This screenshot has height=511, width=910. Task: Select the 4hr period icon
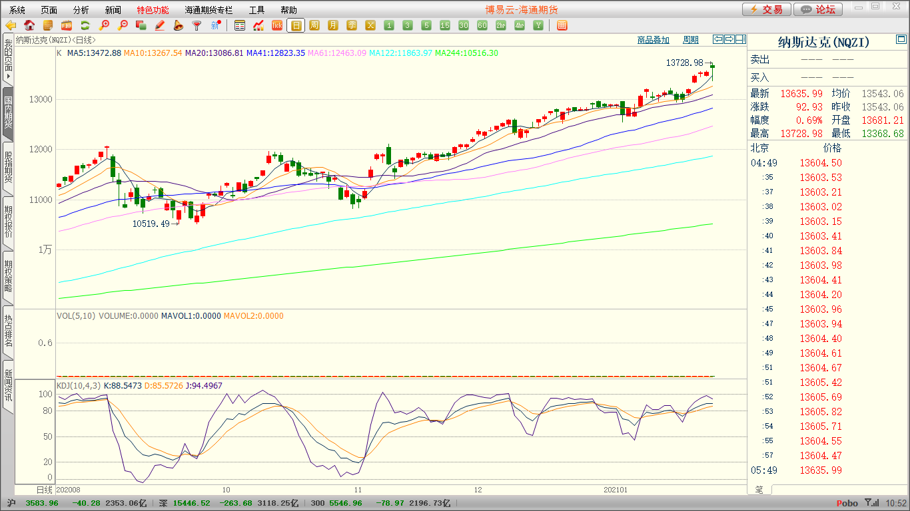520,25
